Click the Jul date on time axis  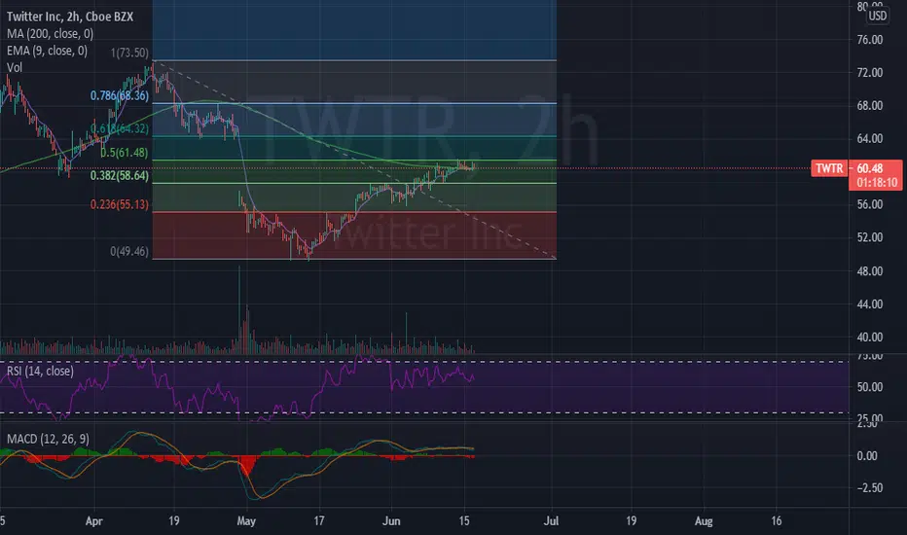pos(551,521)
